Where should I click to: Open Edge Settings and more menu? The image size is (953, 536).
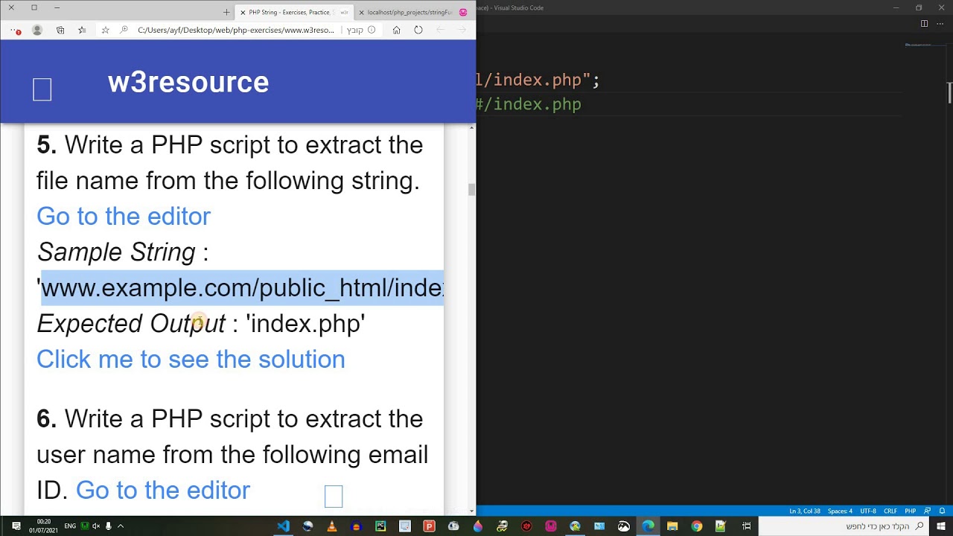click(16, 31)
